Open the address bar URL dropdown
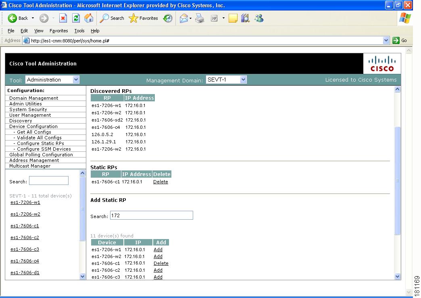This screenshot has width=421, height=298. pyautogui.click(x=386, y=41)
